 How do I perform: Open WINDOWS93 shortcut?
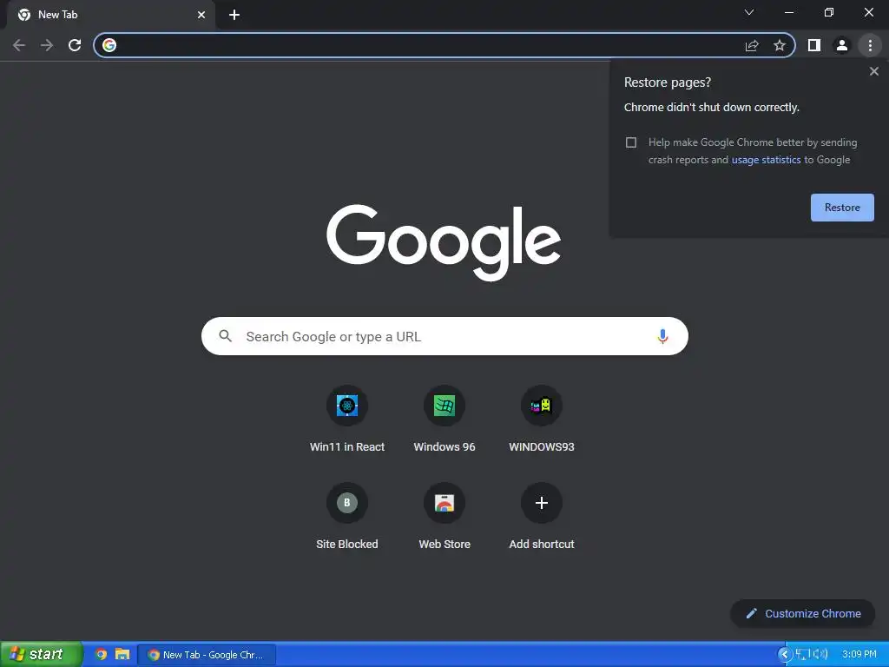coord(542,419)
